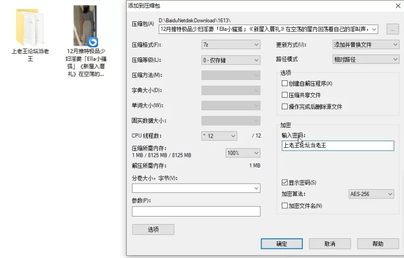
Task: Enable the 加密文件名 checkbox
Action: [284, 205]
